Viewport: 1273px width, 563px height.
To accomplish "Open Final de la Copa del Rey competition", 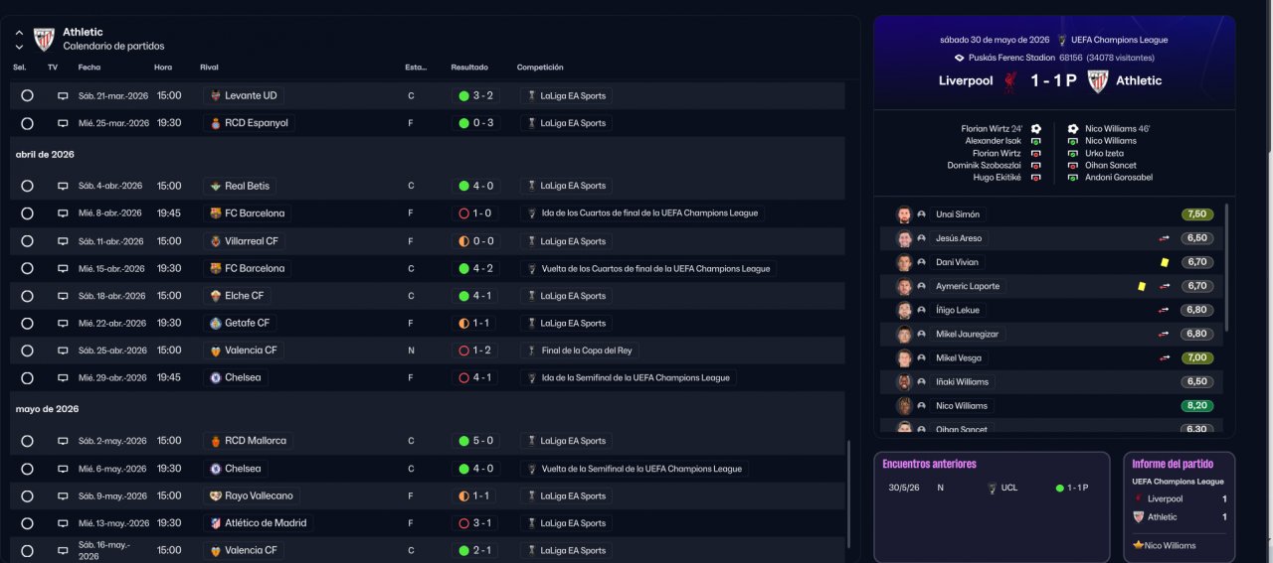I will coord(580,351).
